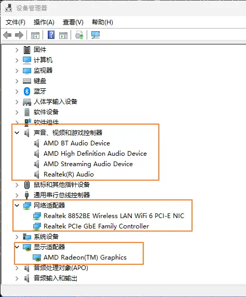Click the 显示适配器 display adapter icon
Viewport: 246px width, 297px height.
point(27,247)
